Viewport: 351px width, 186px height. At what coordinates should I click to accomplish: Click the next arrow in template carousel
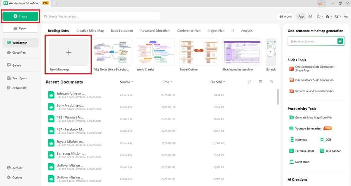(x=270, y=52)
